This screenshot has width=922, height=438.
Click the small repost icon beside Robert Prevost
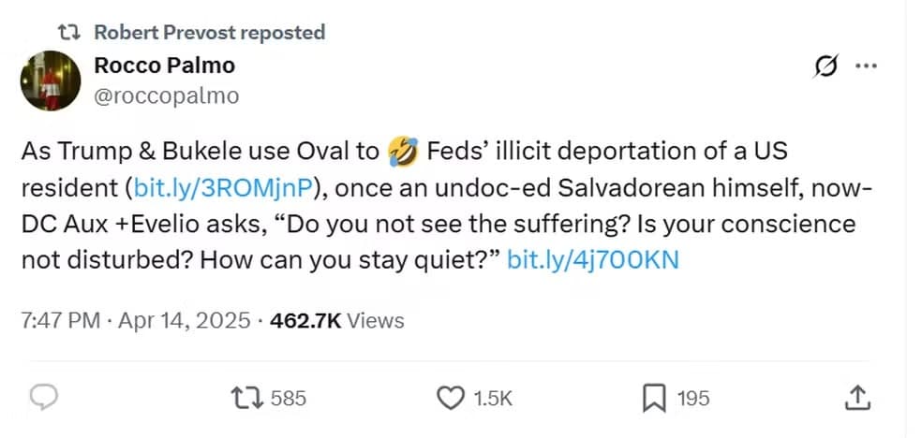click(69, 33)
